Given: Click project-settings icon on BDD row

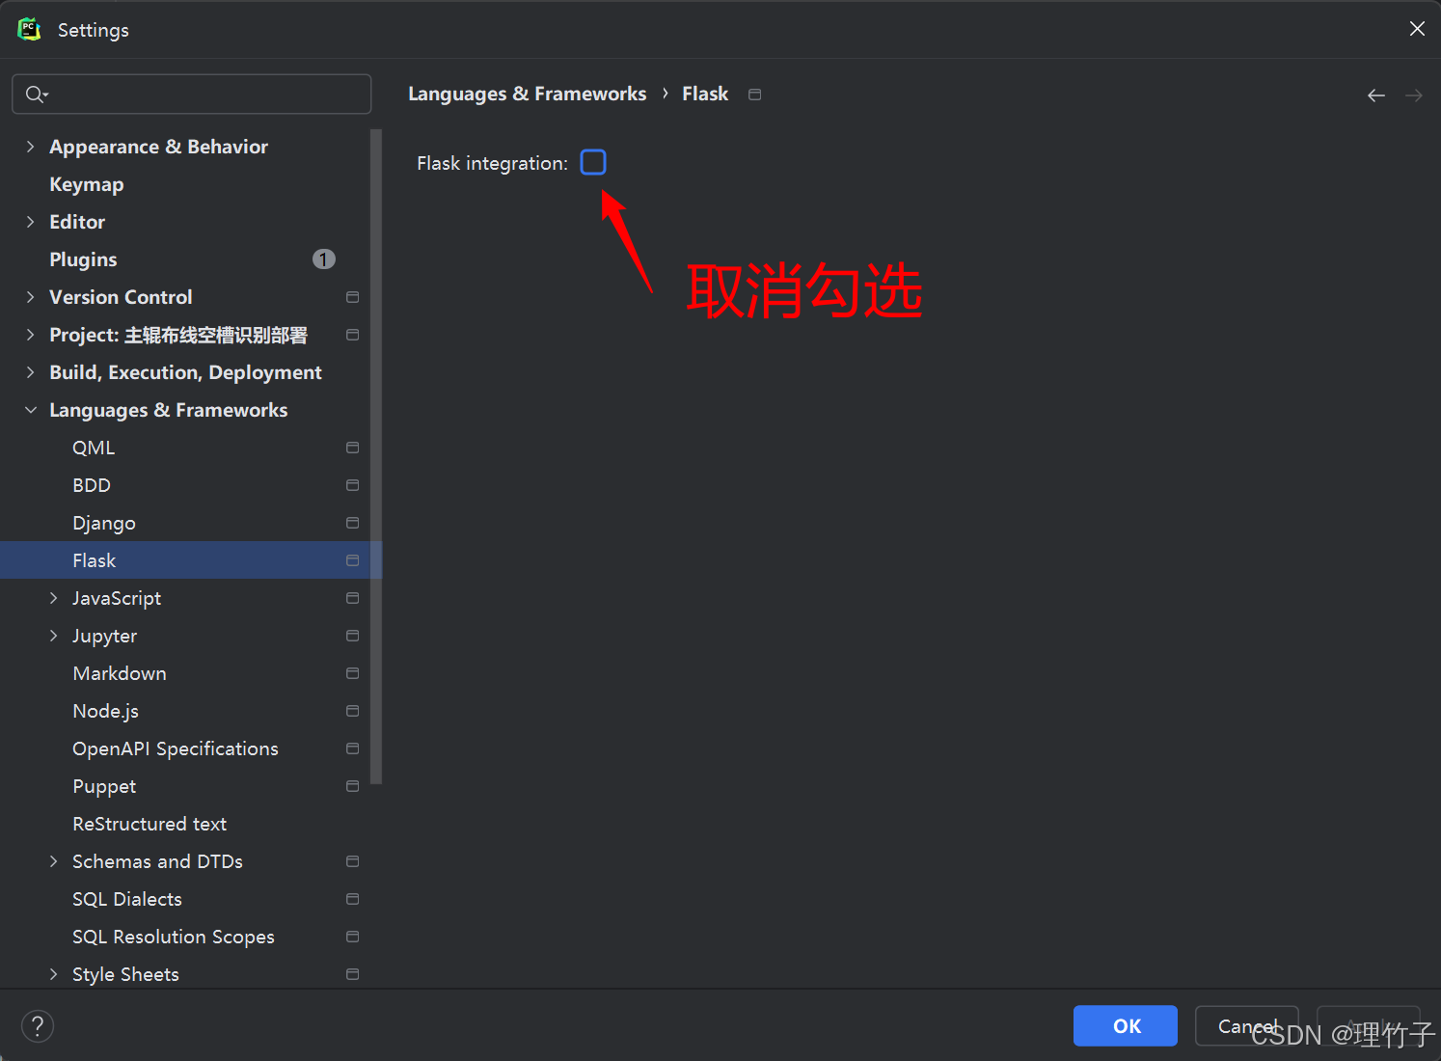Looking at the screenshot, I should tap(353, 485).
